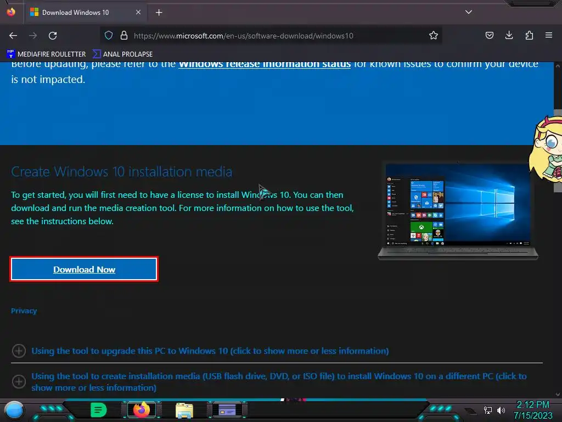Open the Firefox hamburger menu
562x422 pixels.
[548, 35]
